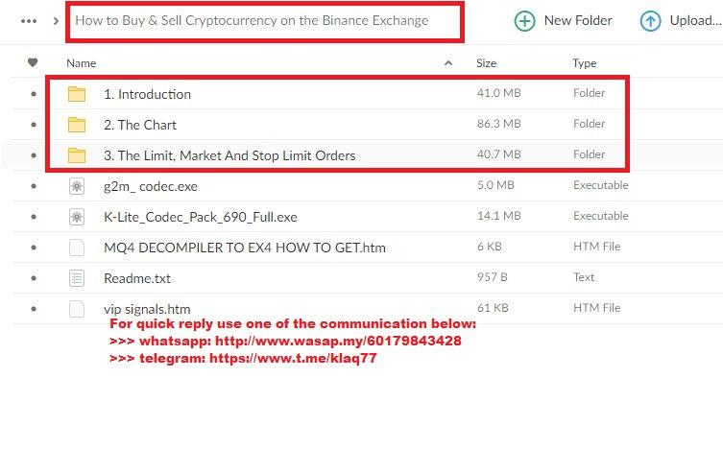Click the file icon for vip signals.htm
The width and height of the screenshot is (723, 449).
point(77,309)
